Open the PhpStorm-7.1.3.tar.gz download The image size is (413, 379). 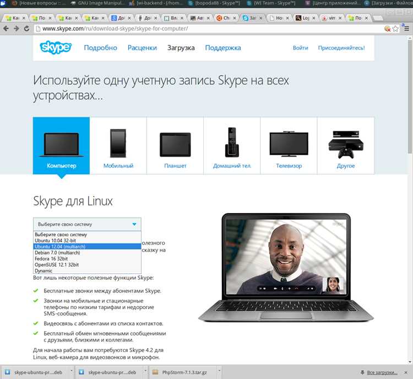click(x=183, y=372)
